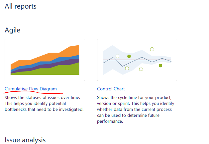Click the Control Chart description paragraph

[136, 109]
